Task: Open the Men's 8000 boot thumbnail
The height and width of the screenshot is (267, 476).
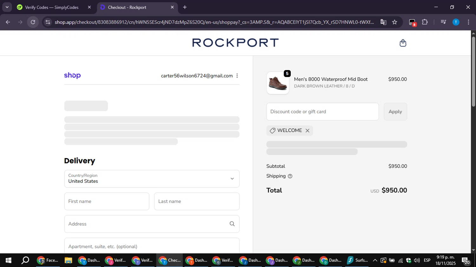Action: 278,83
